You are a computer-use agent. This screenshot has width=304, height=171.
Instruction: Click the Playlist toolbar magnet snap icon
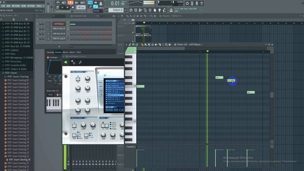click(x=122, y=16)
